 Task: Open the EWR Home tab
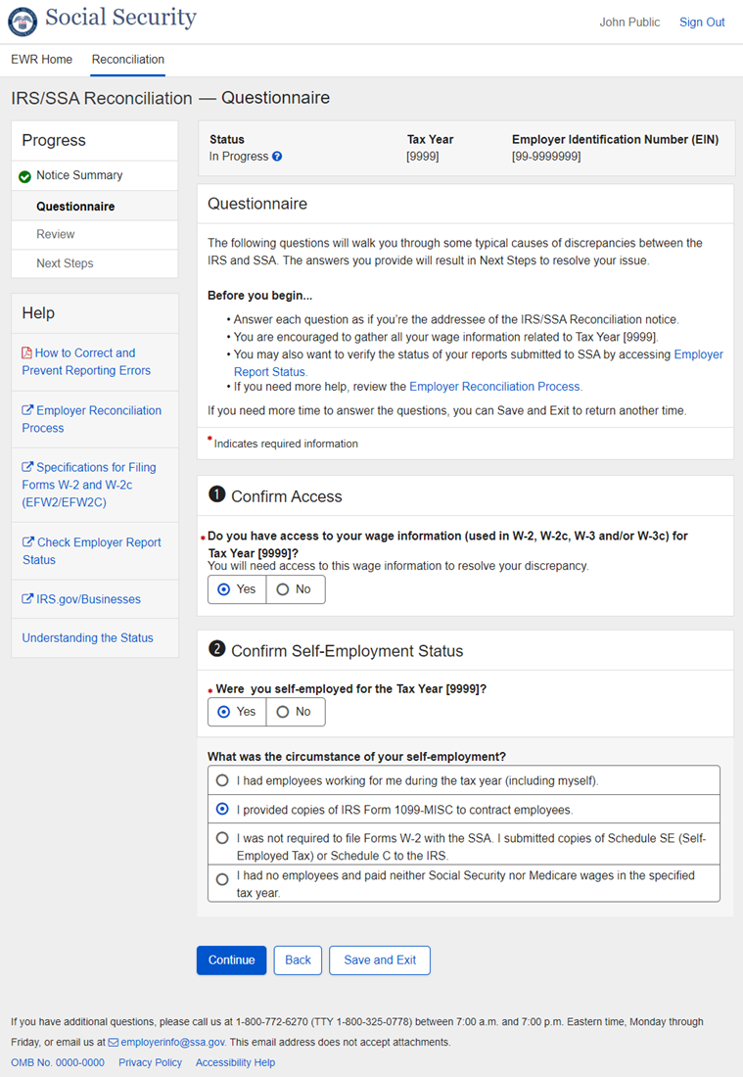(x=41, y=60)
